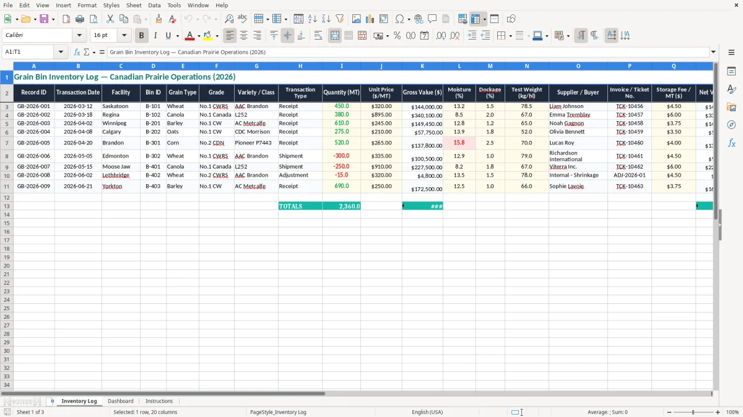Toggle Align Right

point(257,36)
